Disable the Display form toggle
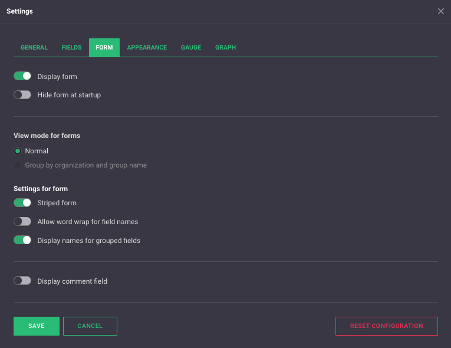Screen dimensions: 451x348 pos(22,76)
